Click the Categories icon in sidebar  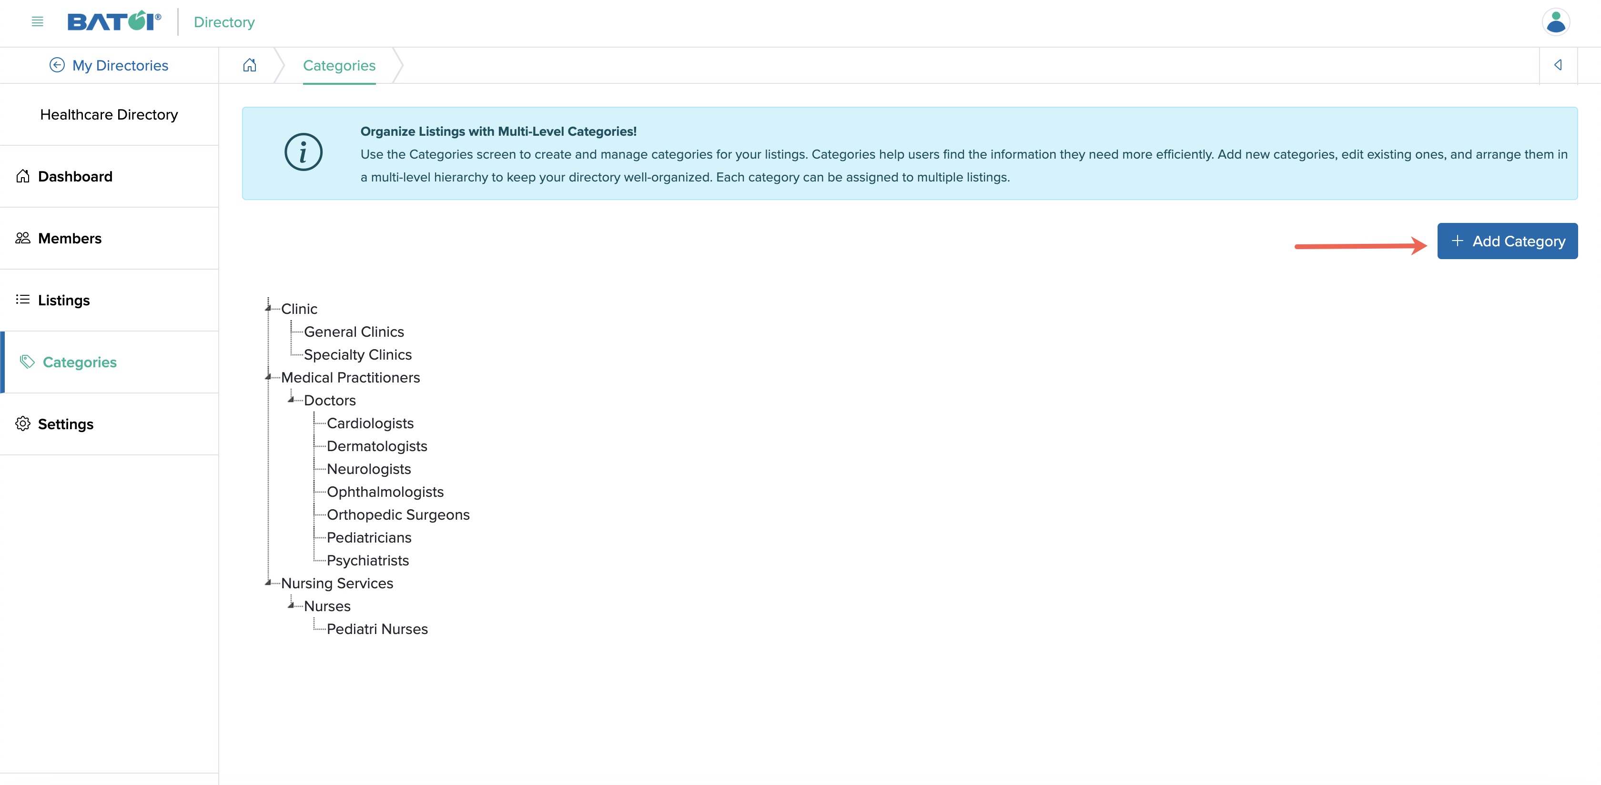pos(27,362)
